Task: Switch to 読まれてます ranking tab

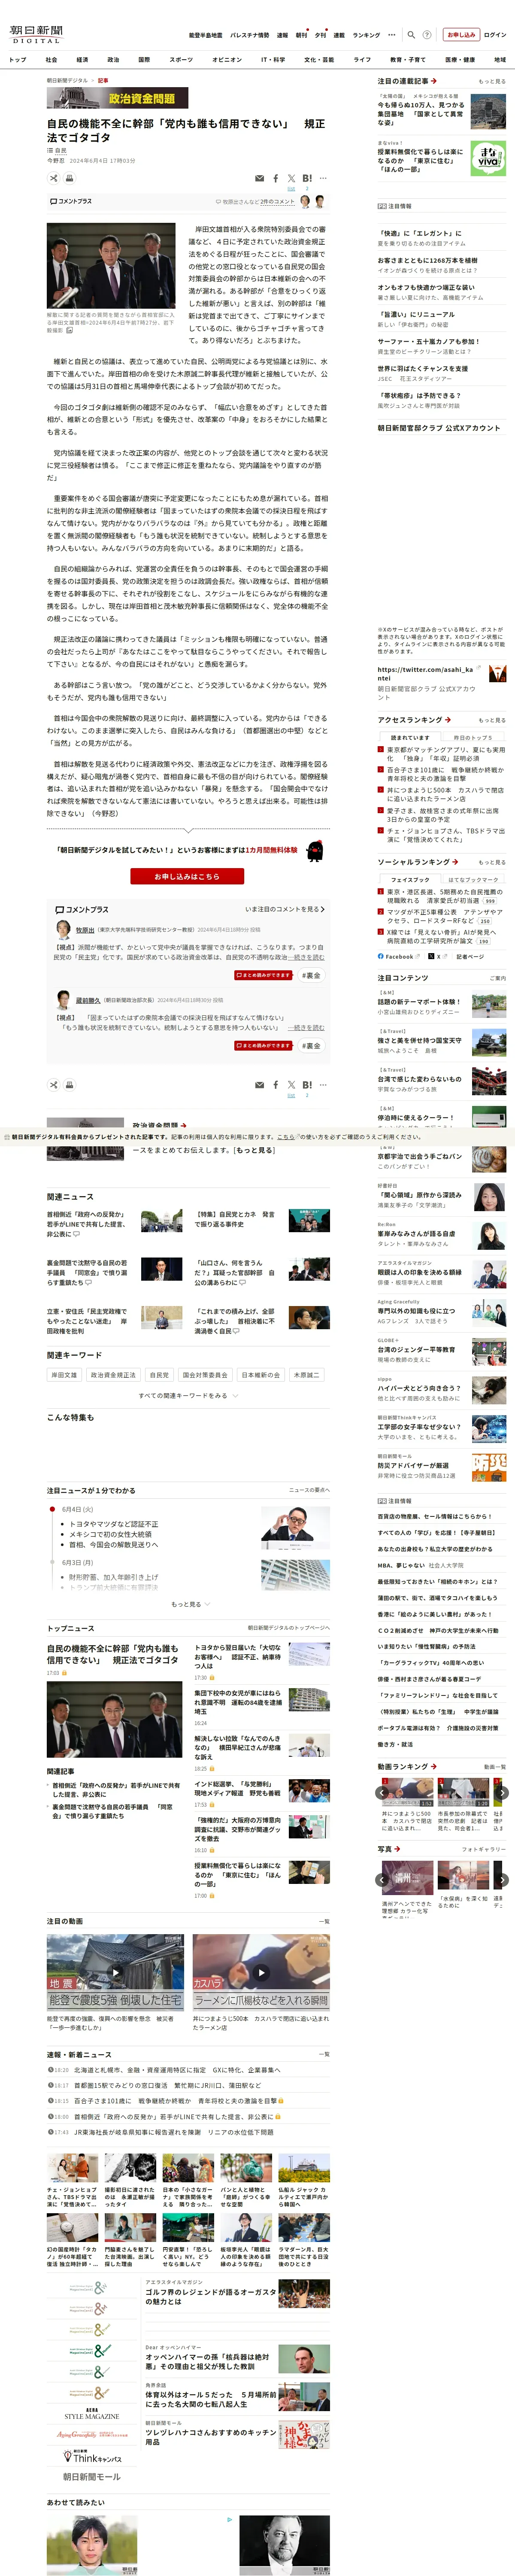Action: (x=410, y=738)
